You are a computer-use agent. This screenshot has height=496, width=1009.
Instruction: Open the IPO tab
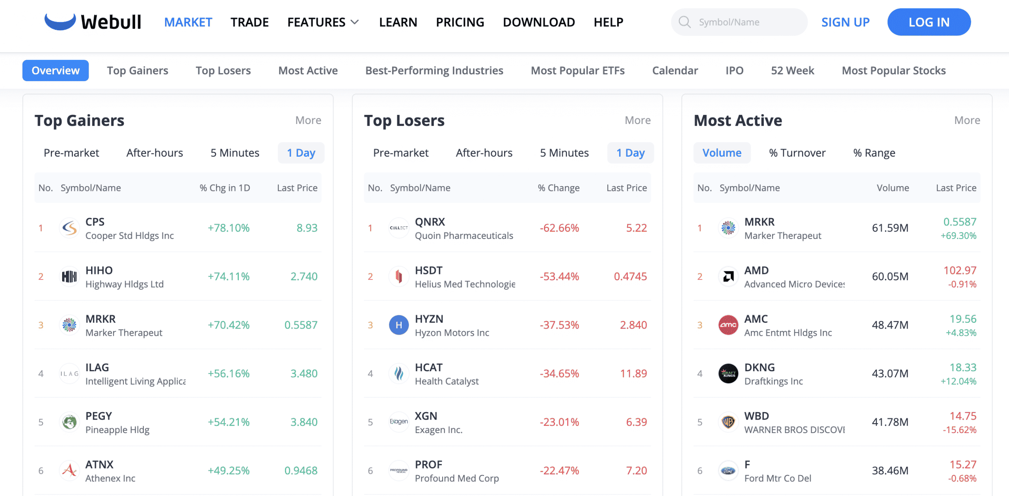(735, 70)
